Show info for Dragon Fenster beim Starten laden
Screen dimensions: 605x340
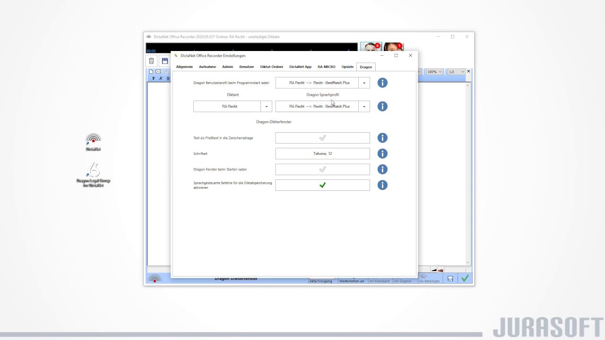pyautogui.click(x=382, y=169)
